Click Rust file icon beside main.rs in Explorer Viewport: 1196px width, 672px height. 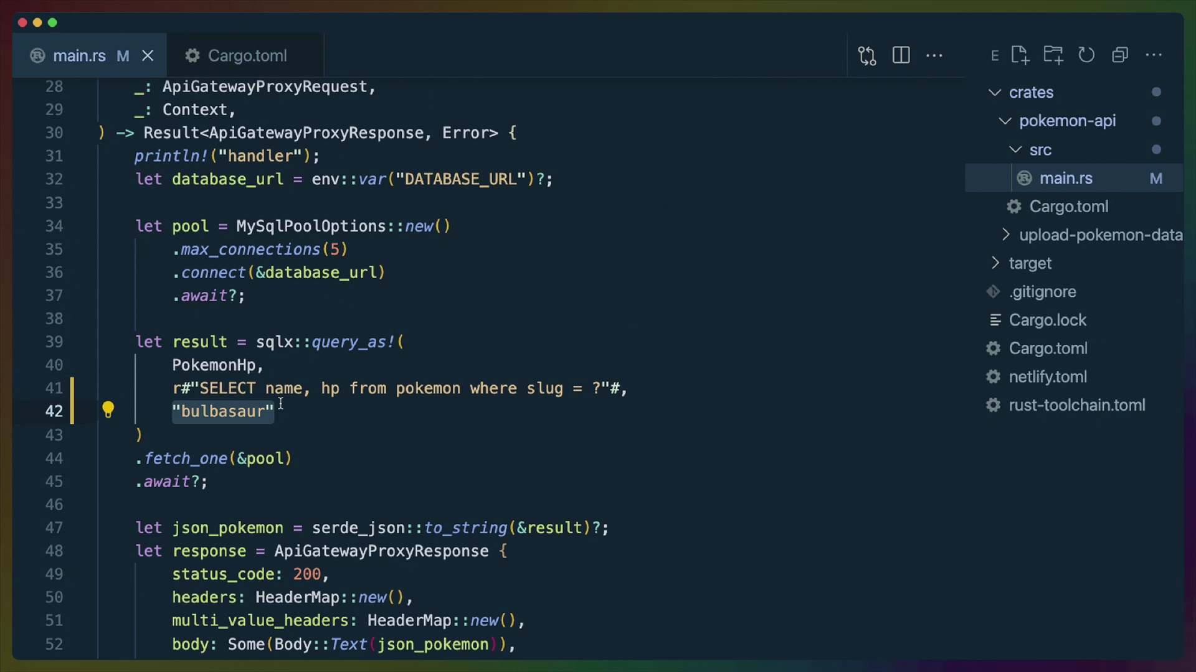pos(1025,179)
